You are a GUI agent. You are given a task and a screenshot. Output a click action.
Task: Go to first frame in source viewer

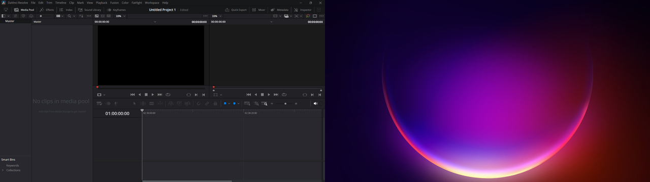coord(133,95)
